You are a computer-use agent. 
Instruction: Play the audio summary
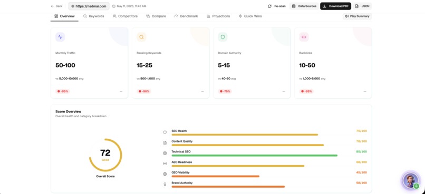357,16
